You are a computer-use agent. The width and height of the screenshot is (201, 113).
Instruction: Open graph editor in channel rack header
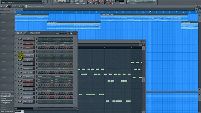click(x=68, y=33)
